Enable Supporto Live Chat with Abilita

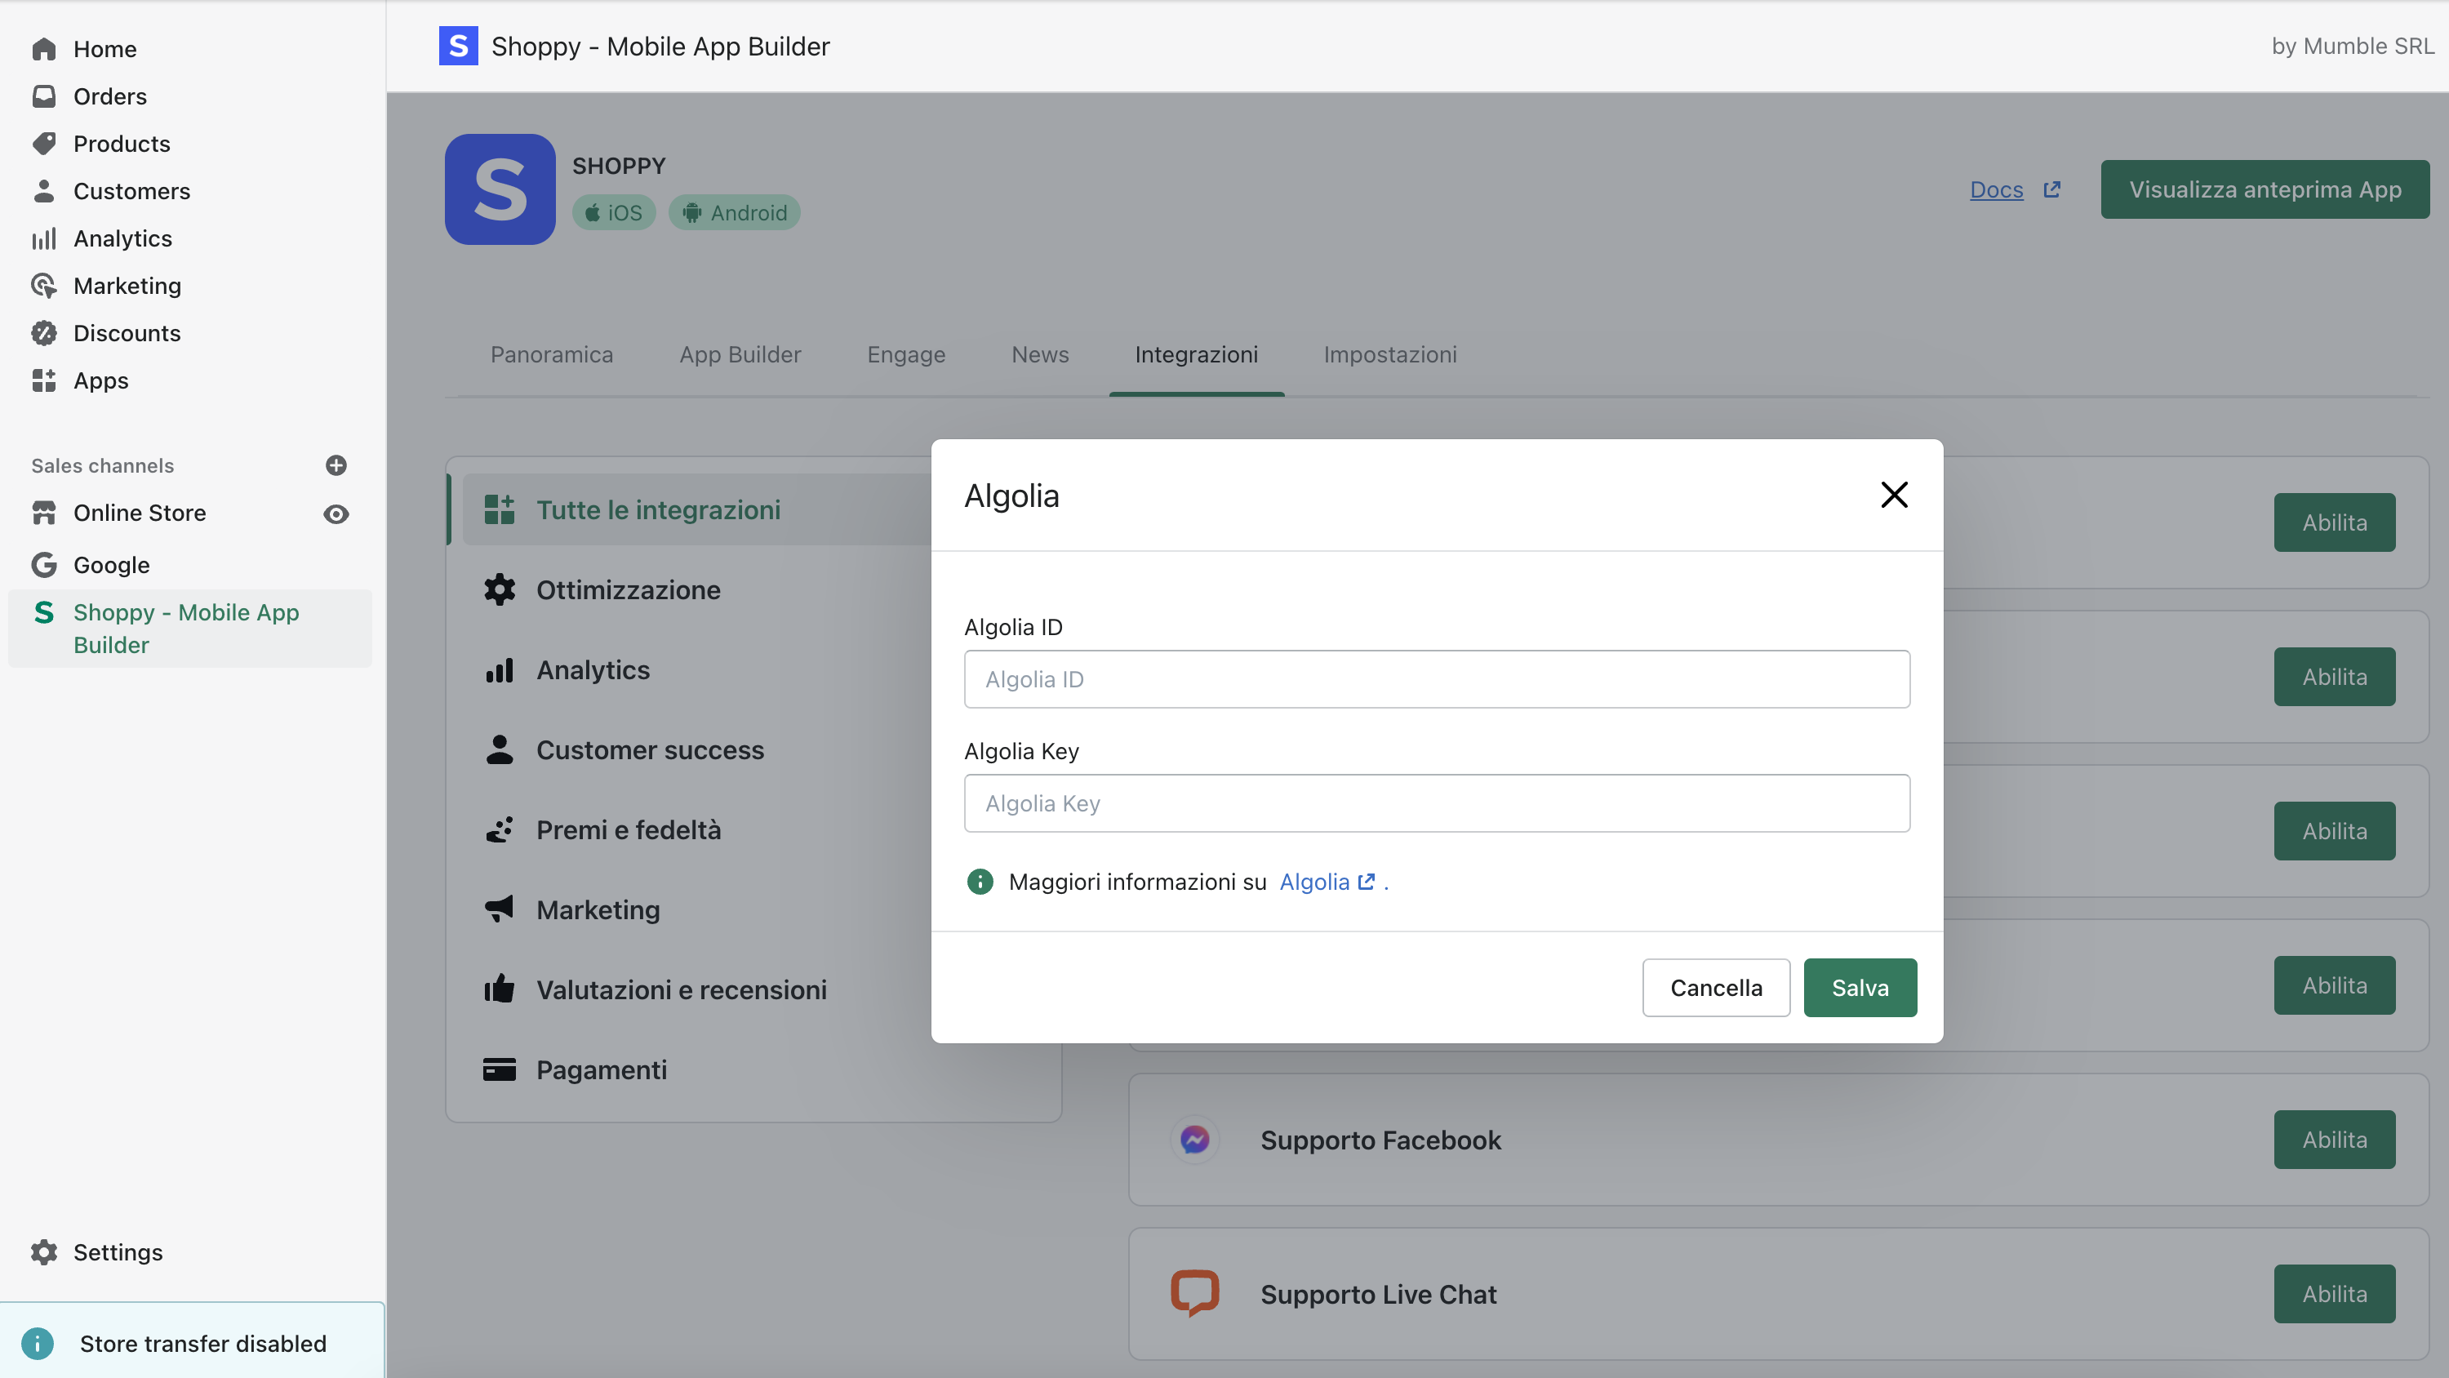click(x=2333, y=1293)
